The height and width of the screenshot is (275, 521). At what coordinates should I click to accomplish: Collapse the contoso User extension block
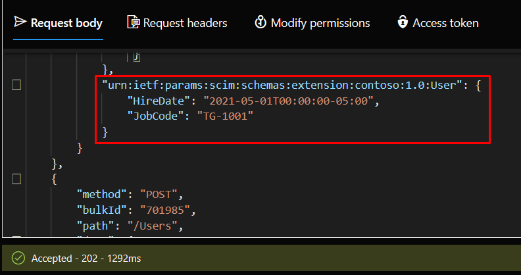pos(17,85)
